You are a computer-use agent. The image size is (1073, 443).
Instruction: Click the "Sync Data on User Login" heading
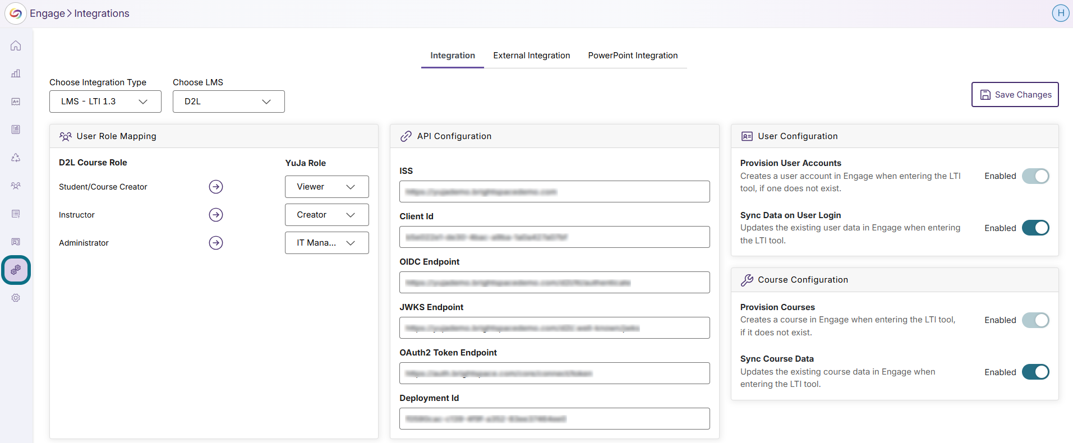click(791, 215)
